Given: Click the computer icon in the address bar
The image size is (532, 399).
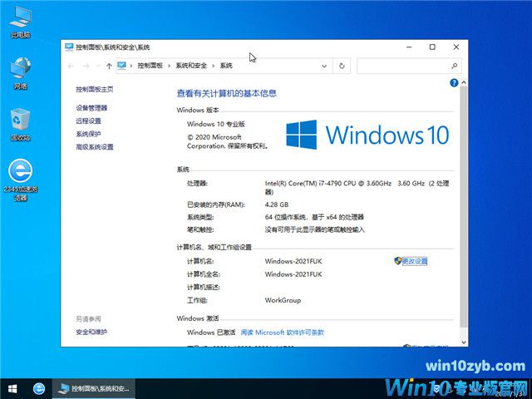Looking at the screenshot, I should (x=122, y=66).
